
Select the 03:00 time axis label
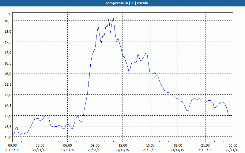(40, 146)
